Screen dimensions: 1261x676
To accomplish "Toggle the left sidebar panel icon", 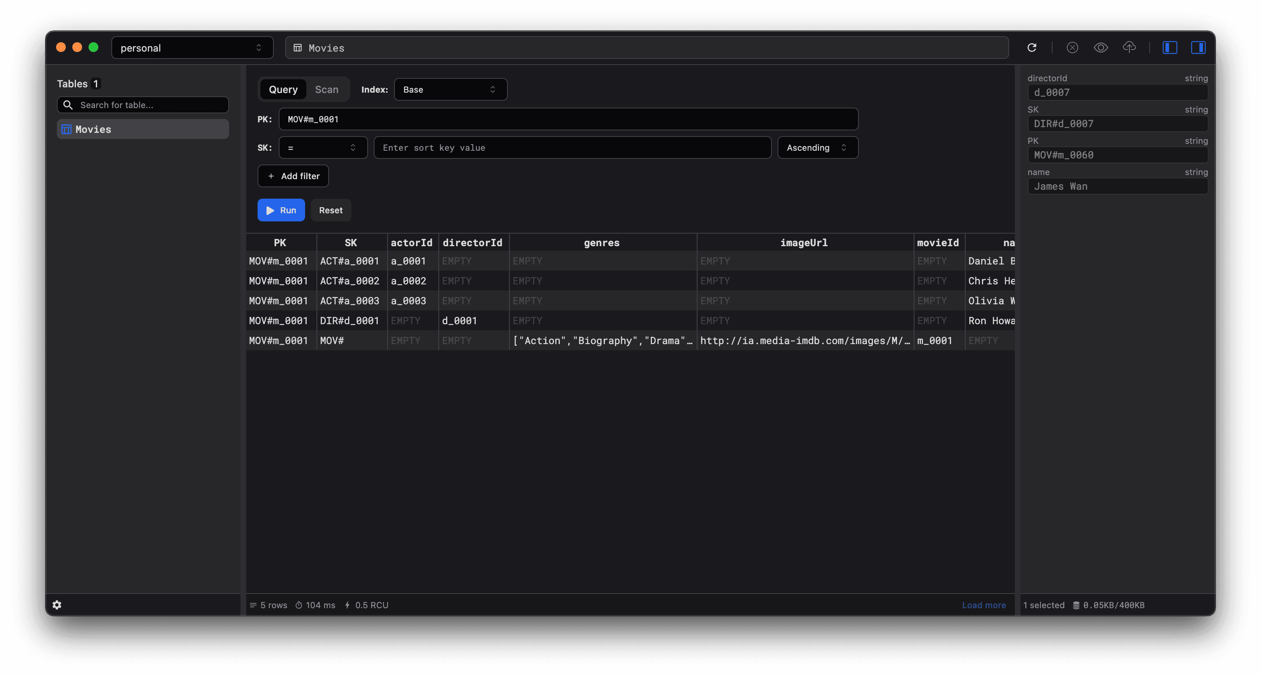I will 1170,48.
